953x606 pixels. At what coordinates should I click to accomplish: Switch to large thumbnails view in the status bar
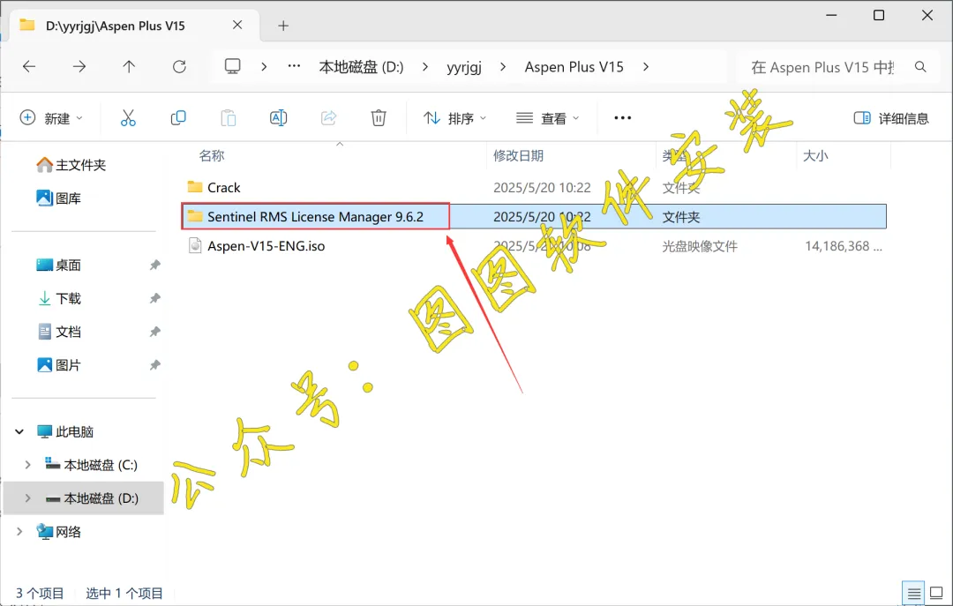tap(936, 594)
